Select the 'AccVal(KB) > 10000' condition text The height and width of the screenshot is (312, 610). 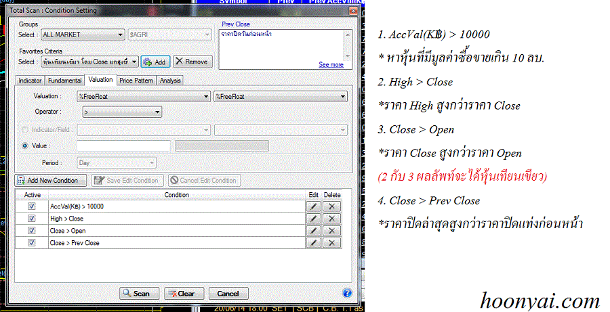click(77, 206)
